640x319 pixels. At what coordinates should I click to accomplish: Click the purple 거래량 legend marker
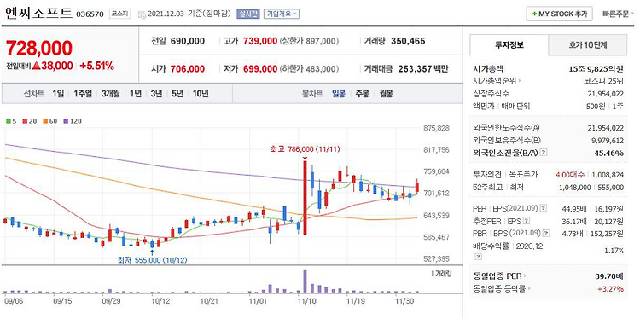point(433,273)
